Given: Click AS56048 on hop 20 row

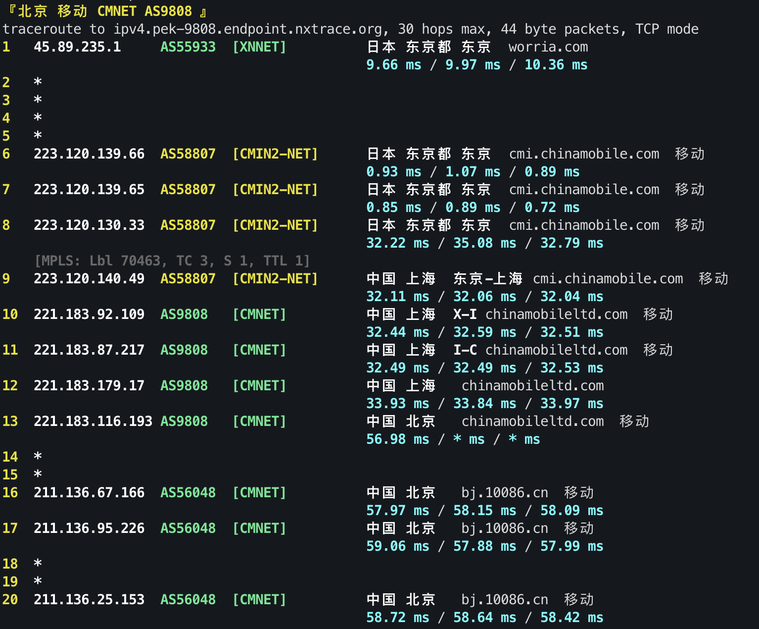Looking at the screenshot, I should click(x=188, y=600).
